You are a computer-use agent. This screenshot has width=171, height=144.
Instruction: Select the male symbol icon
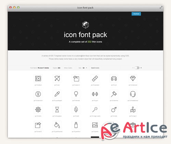[x=114, y=110]
